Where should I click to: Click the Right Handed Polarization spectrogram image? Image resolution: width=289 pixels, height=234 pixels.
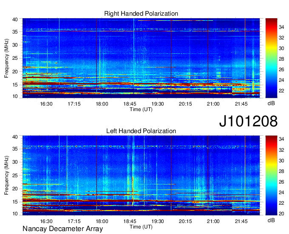coord(141,58)
